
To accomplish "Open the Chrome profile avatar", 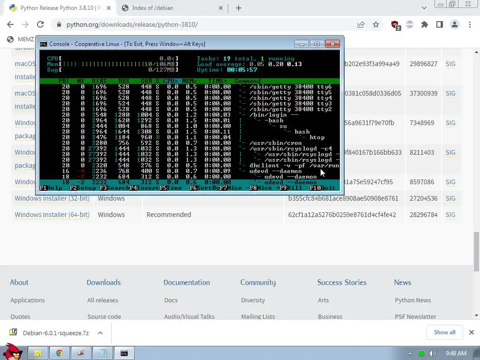I will coord(455,24).
